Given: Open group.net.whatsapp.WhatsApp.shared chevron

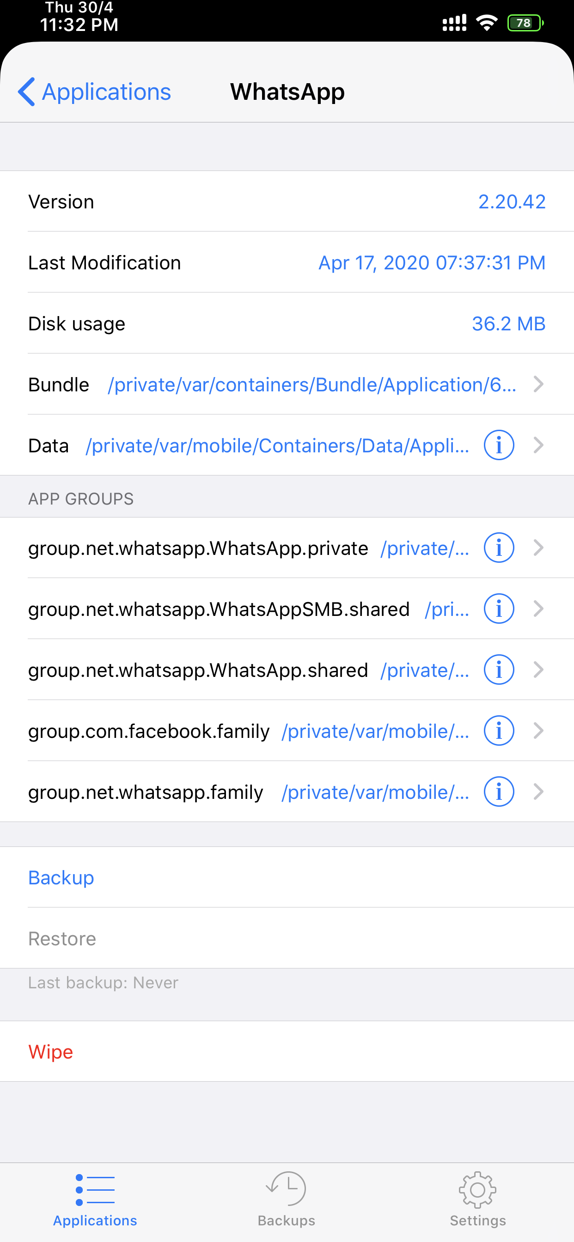Looking at the screenshot, I should click(x=539, y=670).
